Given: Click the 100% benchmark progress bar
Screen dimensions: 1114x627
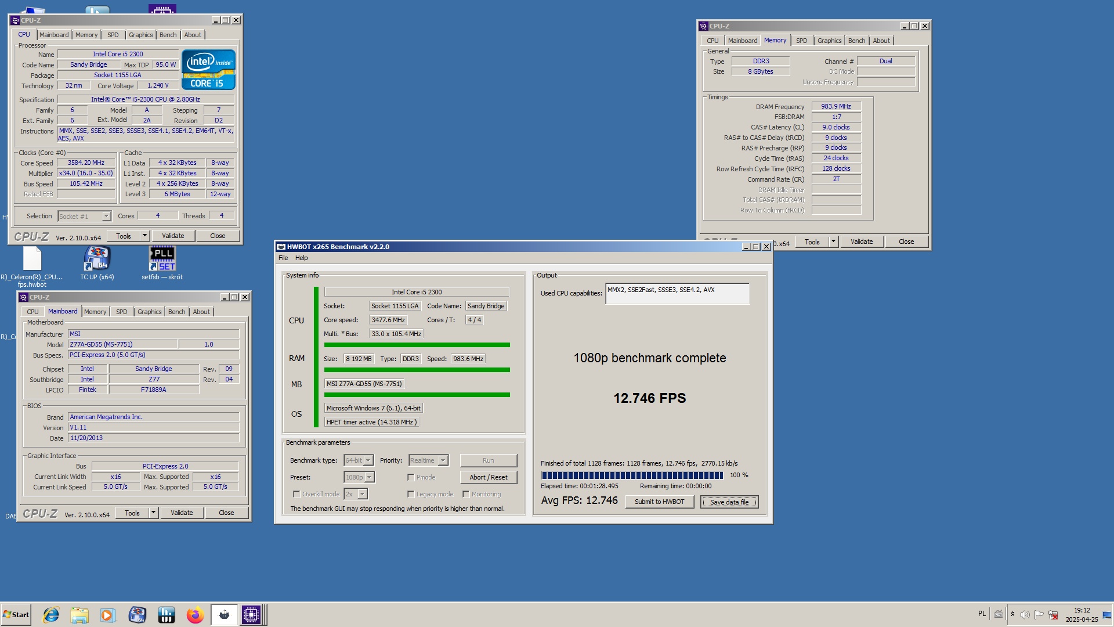Looking at the screenshot, I should coord(632,475).
